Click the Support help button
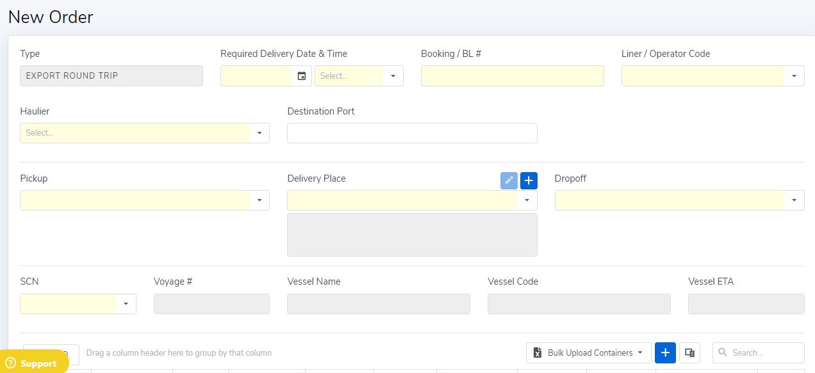This screenshot has height=373, width=815. point(33,363)
